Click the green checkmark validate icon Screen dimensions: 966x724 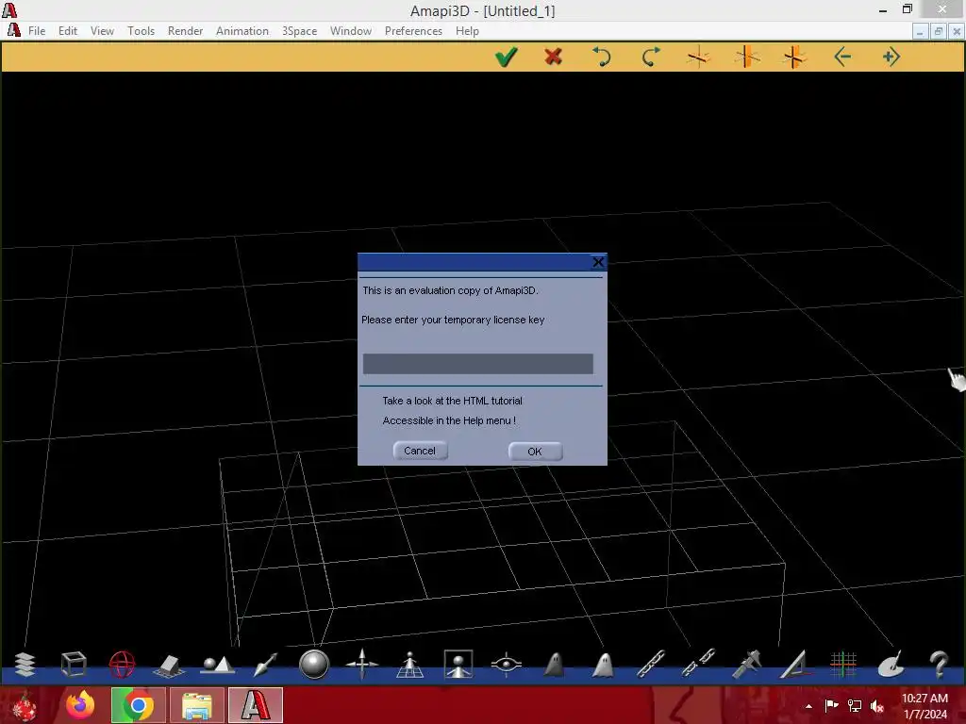pyautogui.click(x=506, y=58)
